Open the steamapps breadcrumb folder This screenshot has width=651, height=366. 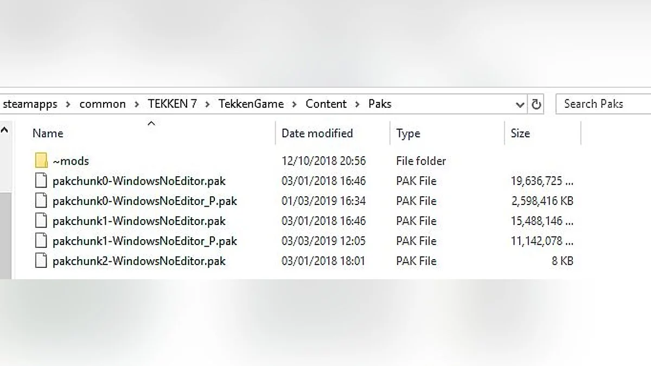pyautogui.click(x=30, y=104)
